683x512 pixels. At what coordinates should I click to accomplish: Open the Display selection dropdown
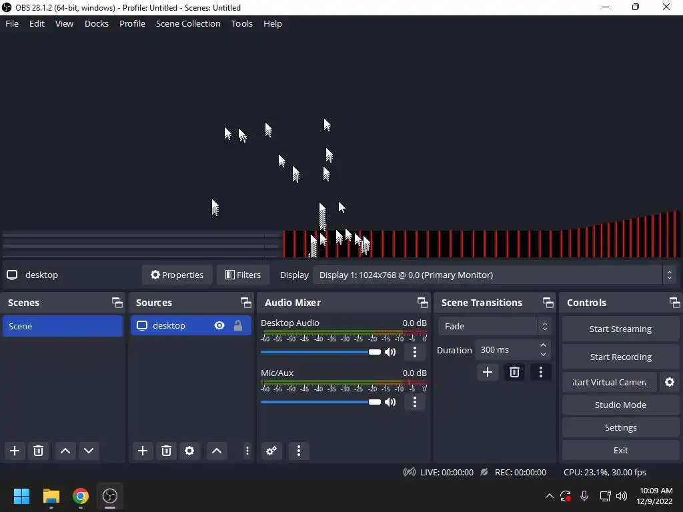click(x=496, y=275)
